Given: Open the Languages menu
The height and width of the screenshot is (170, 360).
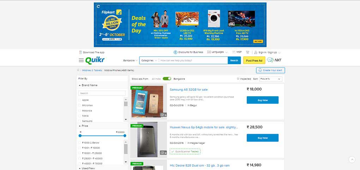Looking at the screenshot, I should tap(217, 52).
